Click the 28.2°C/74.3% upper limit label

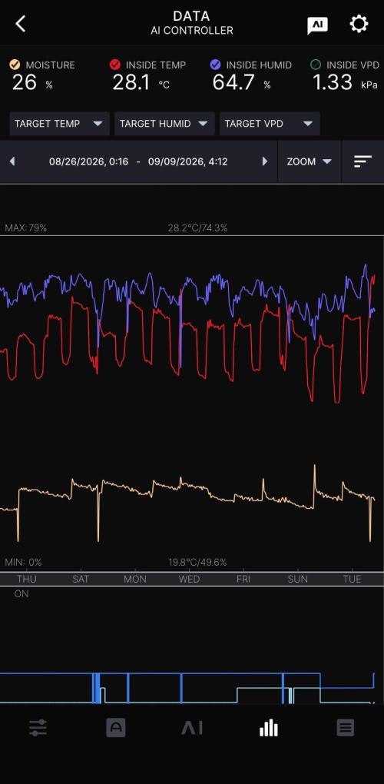point(197,228)
